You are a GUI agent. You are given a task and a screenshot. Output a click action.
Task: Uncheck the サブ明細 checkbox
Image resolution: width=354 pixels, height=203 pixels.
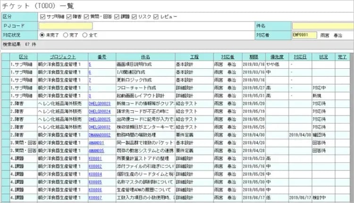point(42,17)
